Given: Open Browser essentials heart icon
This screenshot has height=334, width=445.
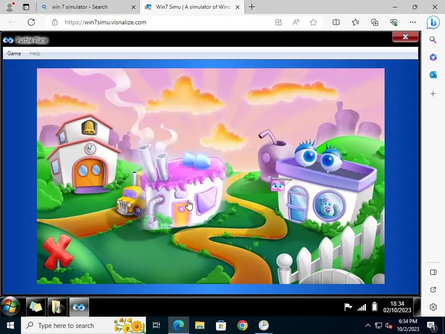Looking at the screenshot, I should coord(394,22).
